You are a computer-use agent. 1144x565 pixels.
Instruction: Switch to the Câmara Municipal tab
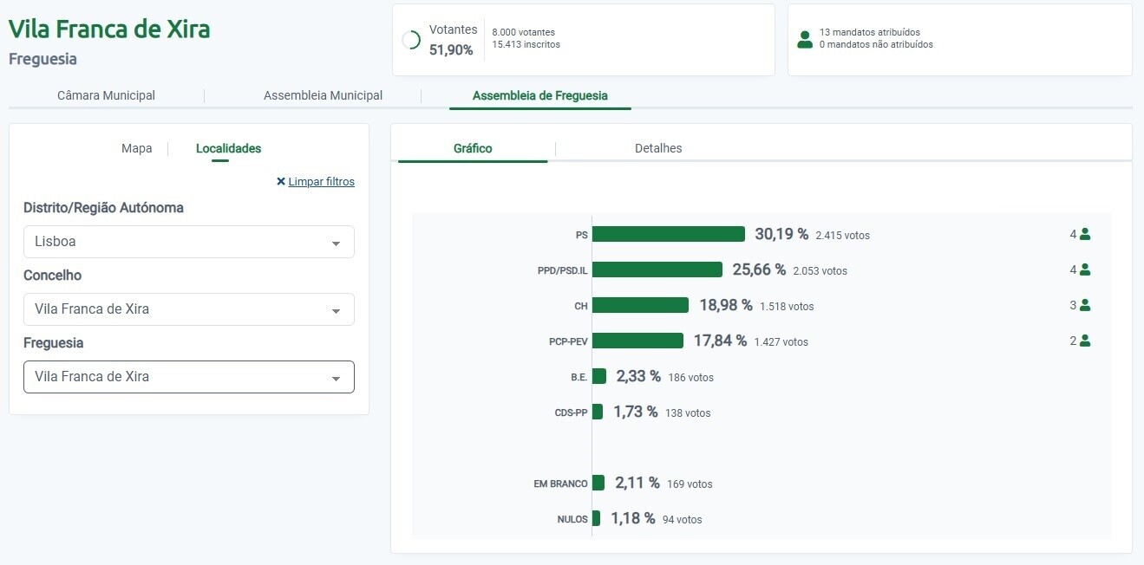pos(106,95)
